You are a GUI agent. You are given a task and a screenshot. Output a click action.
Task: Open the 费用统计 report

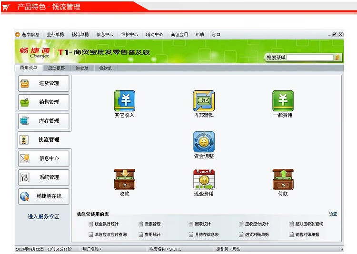click(149, 234)
